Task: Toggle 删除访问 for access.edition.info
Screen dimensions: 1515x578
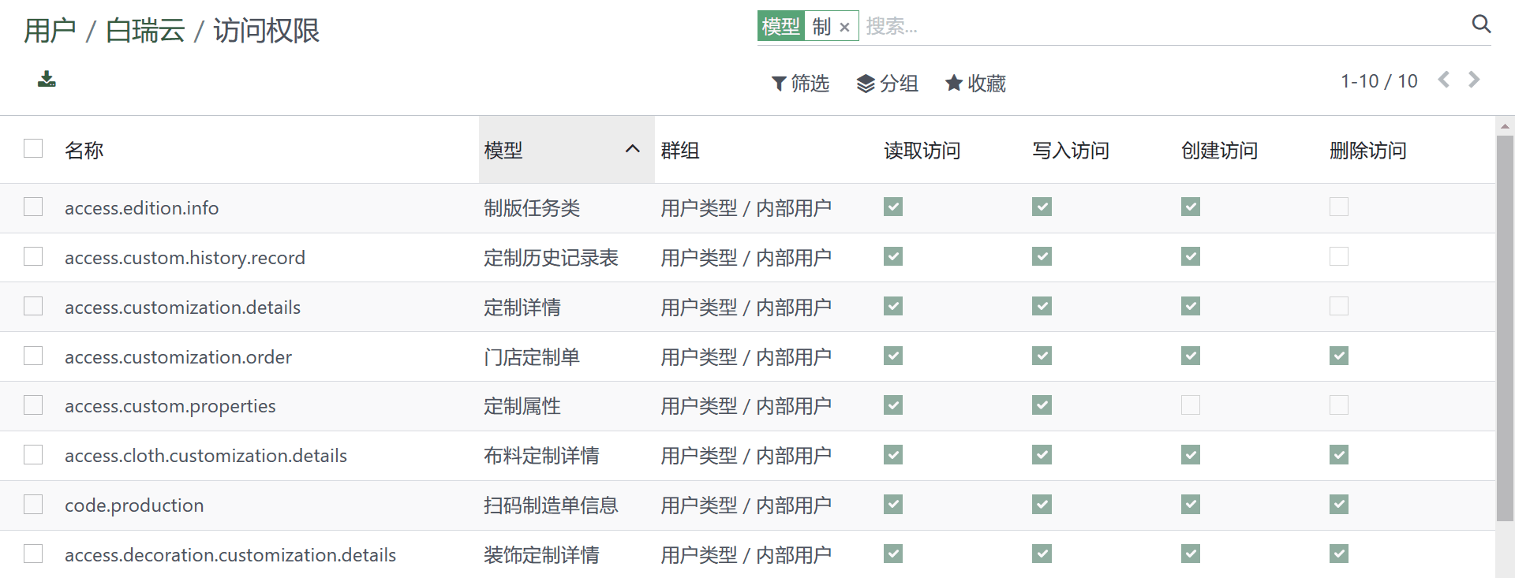Action: (x=1339, y=207)
